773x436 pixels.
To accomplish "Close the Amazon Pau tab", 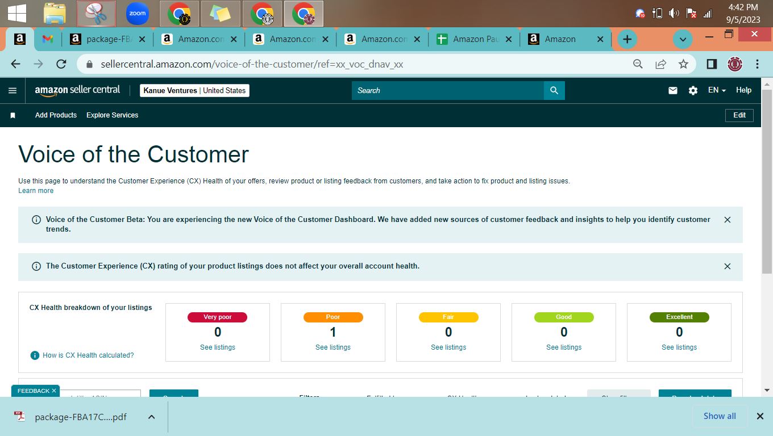I will pyautogui.click(x=509, y=39).
